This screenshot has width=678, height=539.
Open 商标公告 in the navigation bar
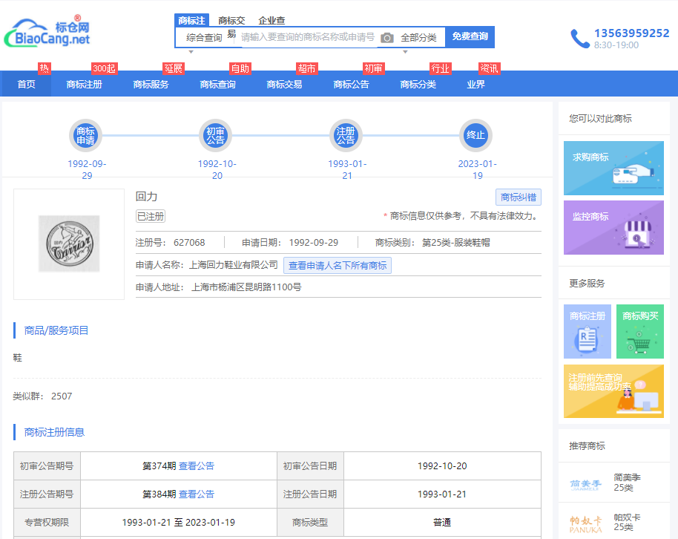coord(351,84)
